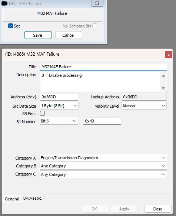The height and width of the screenshot is (216, 176).
Task: Expand the Category A dropdown
Action: [x=103, y=158]
